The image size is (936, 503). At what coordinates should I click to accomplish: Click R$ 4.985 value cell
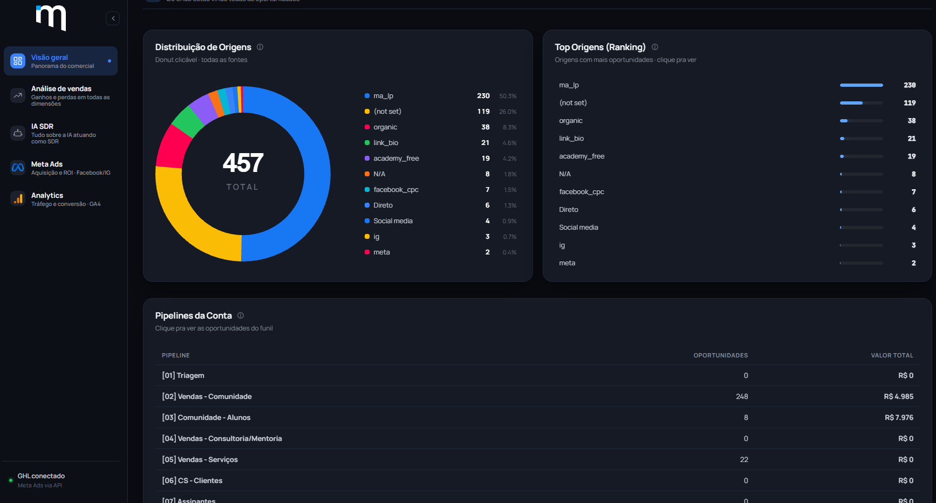pos(898,396)
